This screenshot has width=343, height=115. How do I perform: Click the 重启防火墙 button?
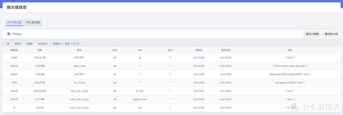(331, 34)
